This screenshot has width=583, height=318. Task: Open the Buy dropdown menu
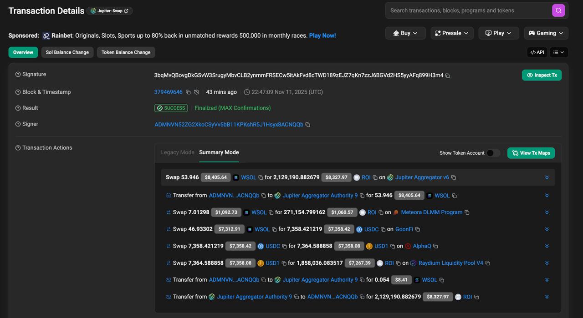405,33
